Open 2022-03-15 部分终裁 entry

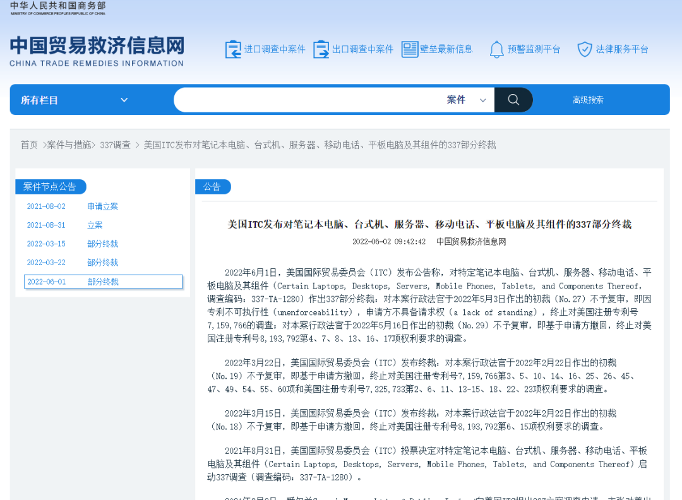click(72, 244)
